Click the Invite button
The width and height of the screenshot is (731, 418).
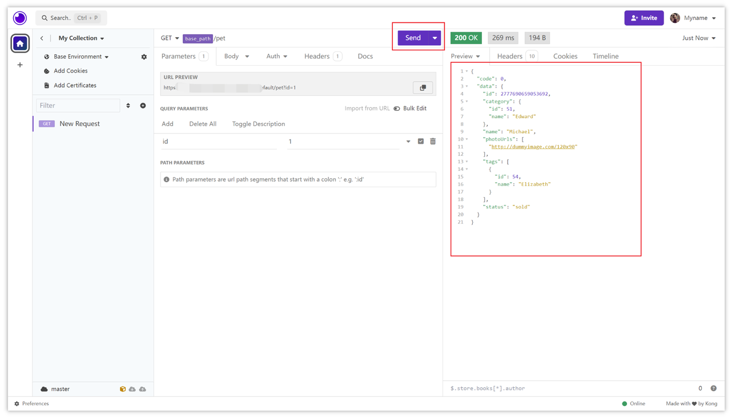644,18
